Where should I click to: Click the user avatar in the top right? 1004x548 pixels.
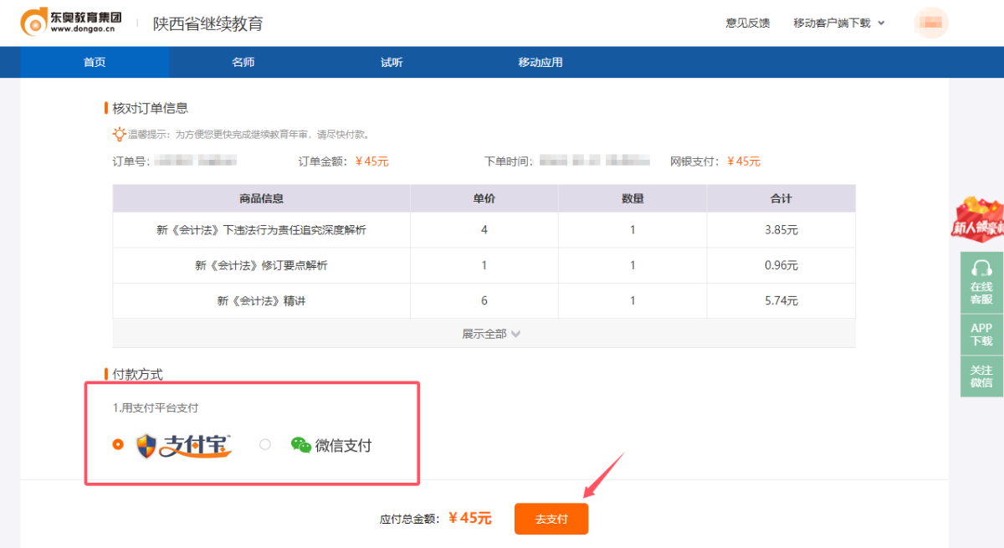(931, 23)
